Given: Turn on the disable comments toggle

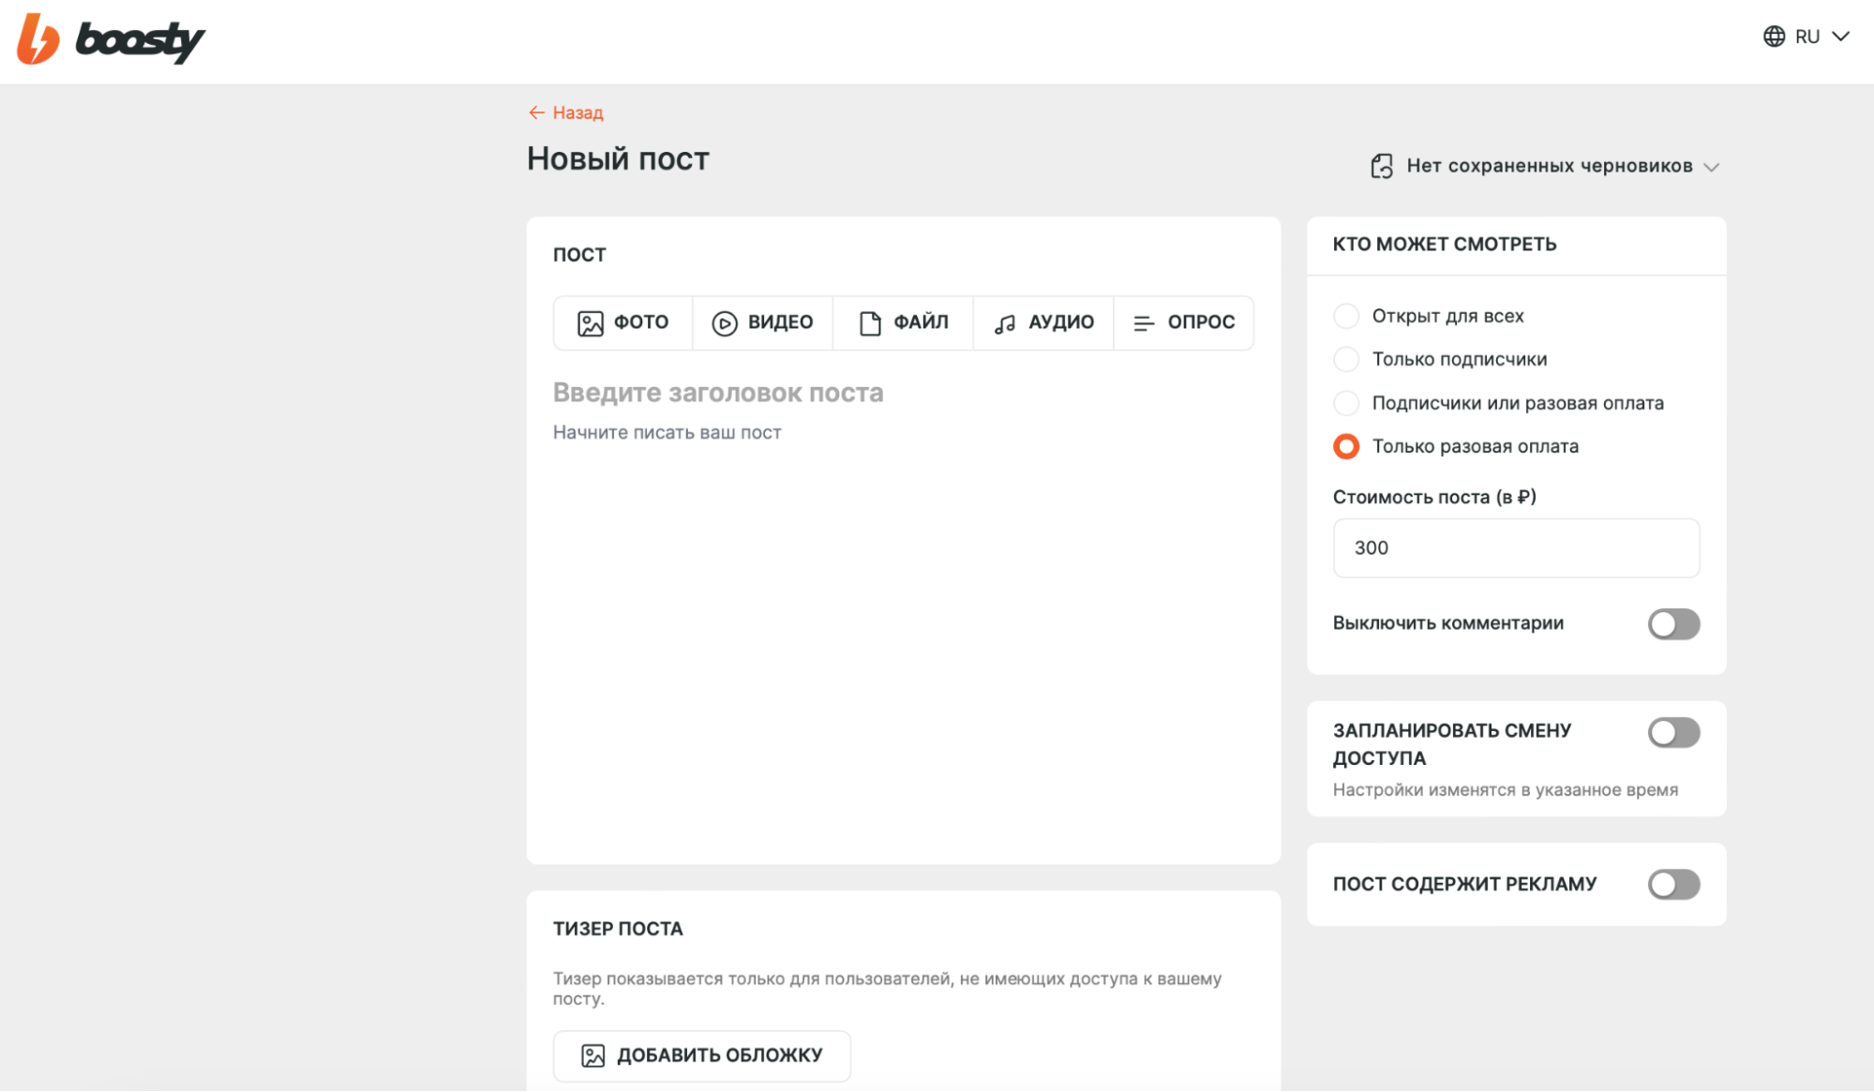Looking at the screenshot, I should click(1673, 624).
